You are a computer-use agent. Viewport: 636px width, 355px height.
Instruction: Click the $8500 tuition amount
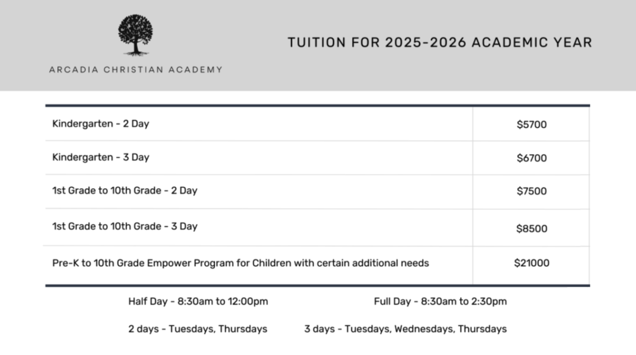tap(531, 229)
